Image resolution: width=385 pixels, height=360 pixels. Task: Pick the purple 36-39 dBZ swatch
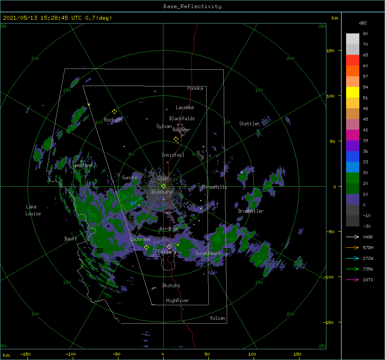point(352,146)
